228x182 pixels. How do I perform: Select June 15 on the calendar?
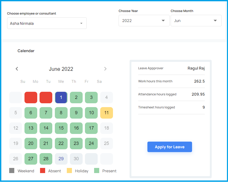click(61, 128)
